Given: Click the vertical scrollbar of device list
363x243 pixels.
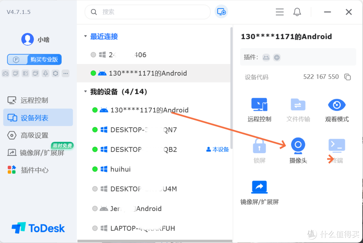Looking at the screenshot, I should [232, 88].
